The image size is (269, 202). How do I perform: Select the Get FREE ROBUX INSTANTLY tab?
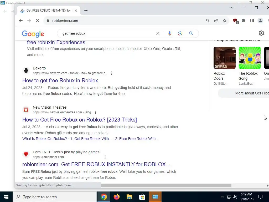coord(49,11)
